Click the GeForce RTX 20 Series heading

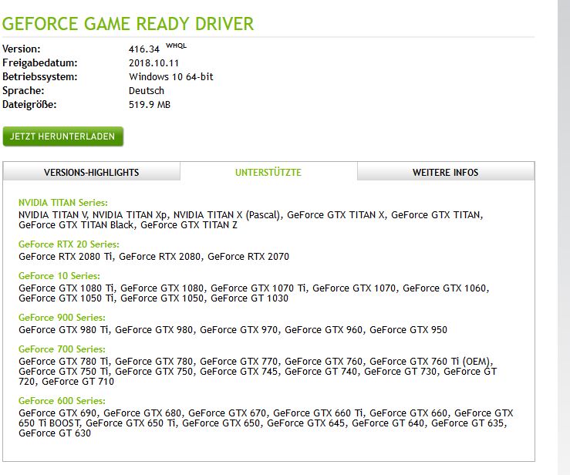tap(69, 244)
